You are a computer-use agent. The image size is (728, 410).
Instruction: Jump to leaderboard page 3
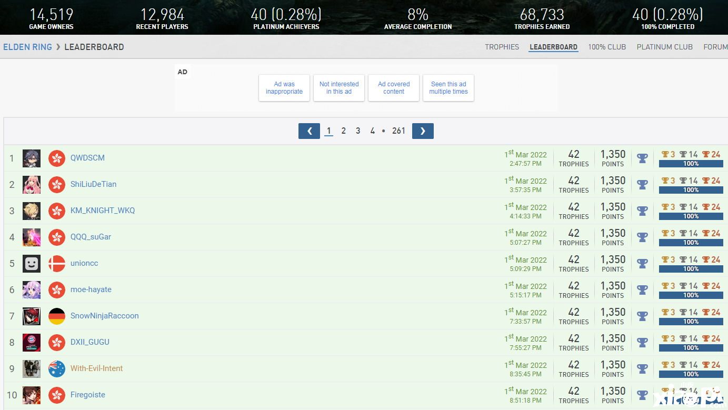pyautogui.click(x=358, y=131)
